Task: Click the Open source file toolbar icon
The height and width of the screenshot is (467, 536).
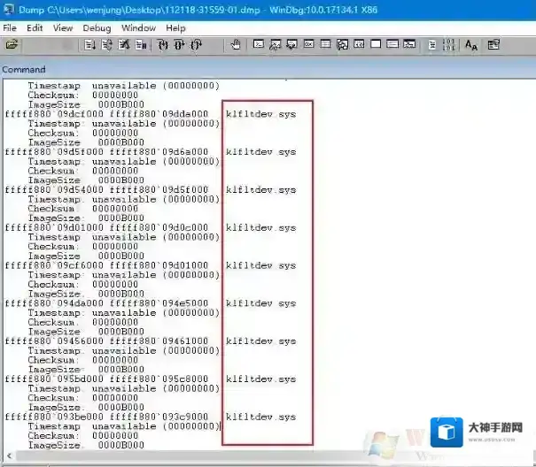Action: (12, 44)
